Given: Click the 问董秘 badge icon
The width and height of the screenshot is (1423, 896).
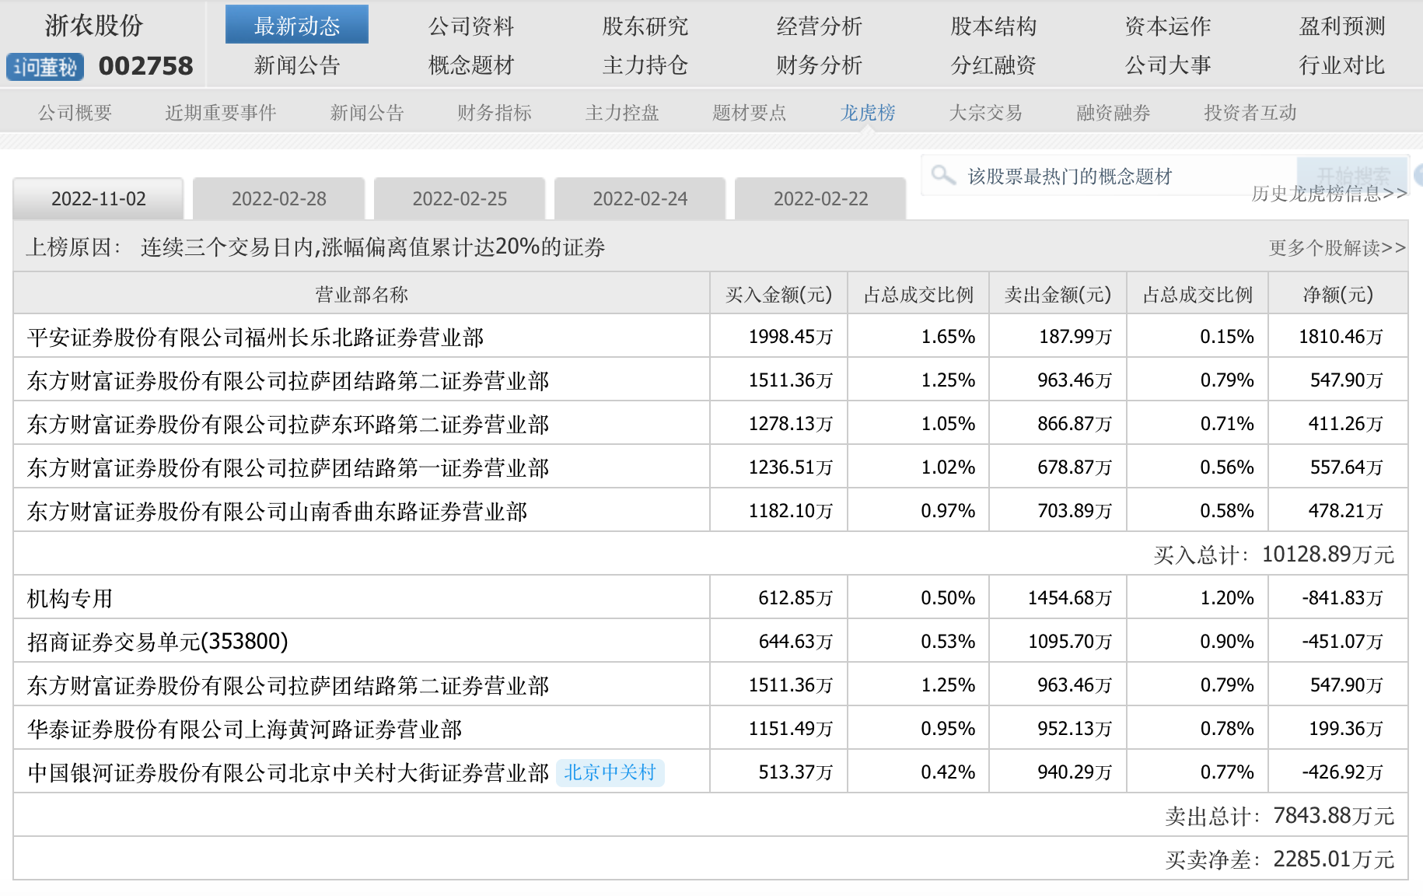Looking at the screenshot, I should click(x=44, y=67).
